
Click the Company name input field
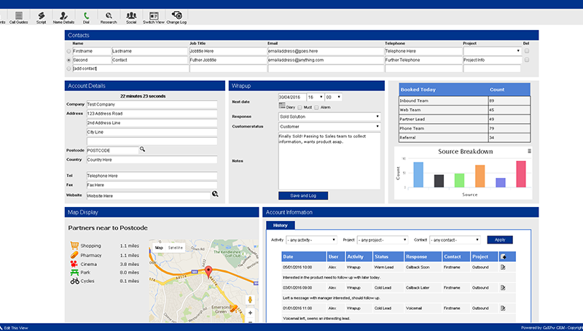coord(152,104)
